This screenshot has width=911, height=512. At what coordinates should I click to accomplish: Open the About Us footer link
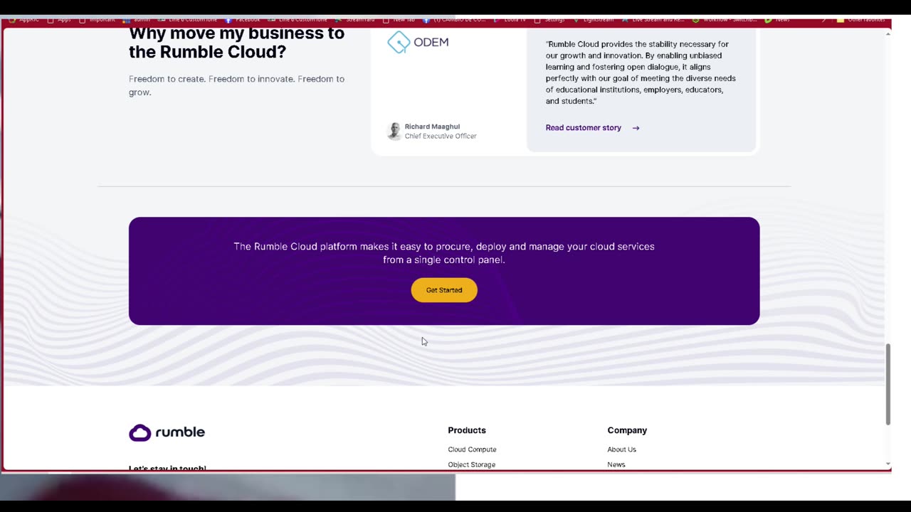[x=621, y=449]
